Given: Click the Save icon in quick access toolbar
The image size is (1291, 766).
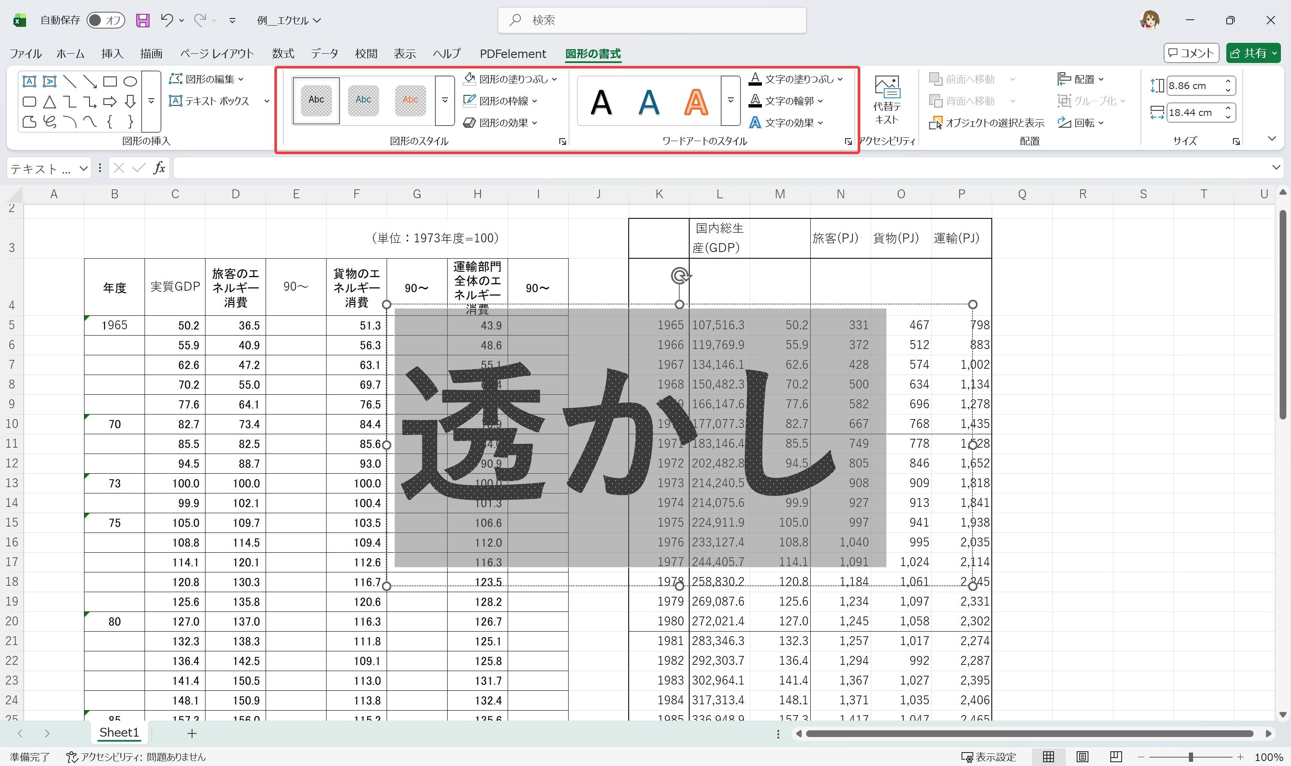Looking at the screenshot, I should 143,20.
